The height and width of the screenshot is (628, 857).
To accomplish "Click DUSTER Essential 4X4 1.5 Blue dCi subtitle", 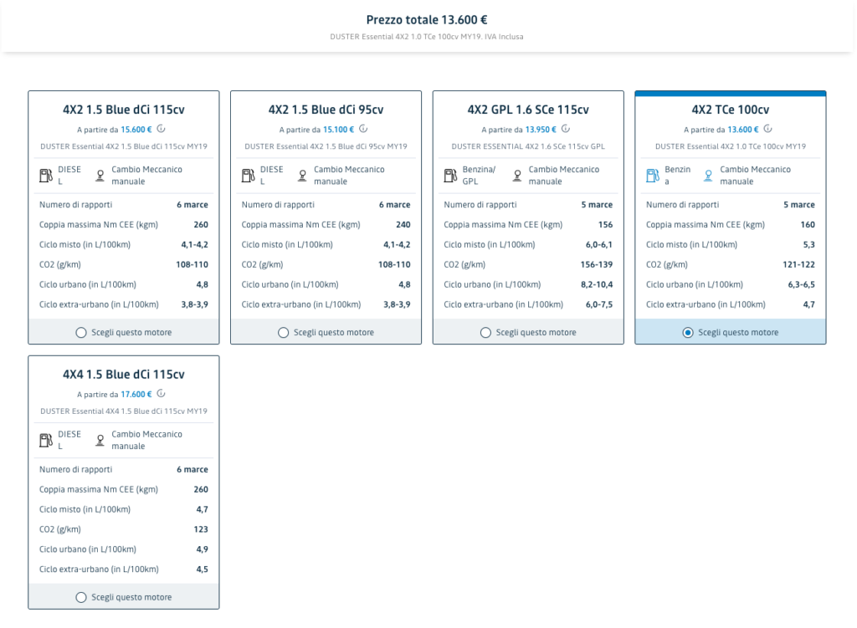I will click(124, 411).
